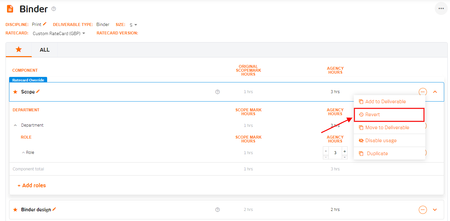Edit the Binder design name with the pencil icon

(x=54, y=209)
